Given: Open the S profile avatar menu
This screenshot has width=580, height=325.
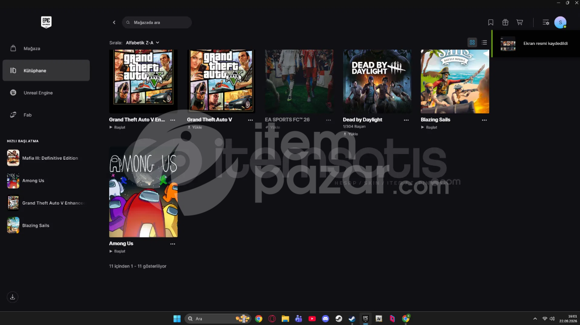Looking at the screenshot, I should 560,22.
